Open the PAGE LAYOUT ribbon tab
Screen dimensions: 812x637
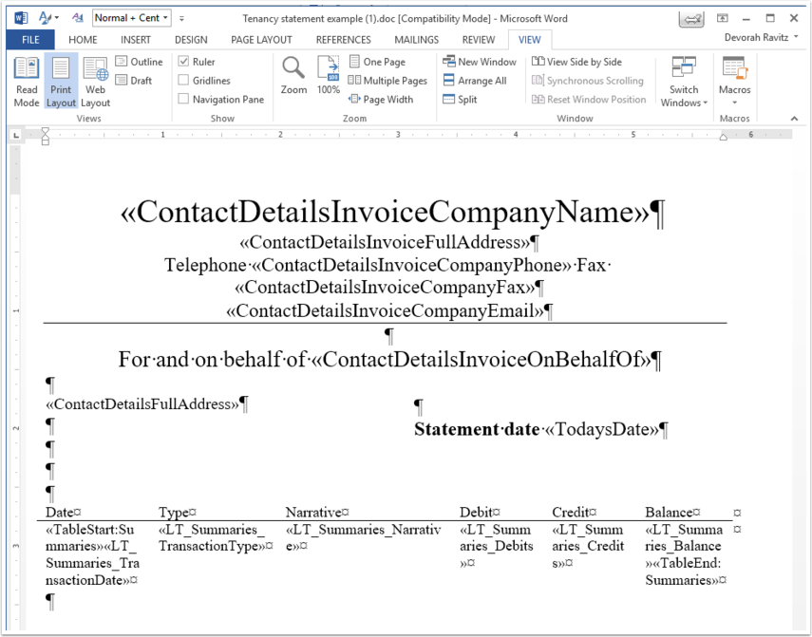tap(261, 40)
